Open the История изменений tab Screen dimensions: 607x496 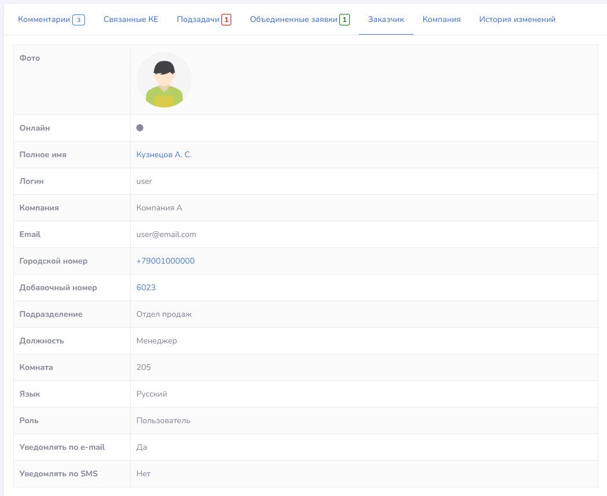517,20
